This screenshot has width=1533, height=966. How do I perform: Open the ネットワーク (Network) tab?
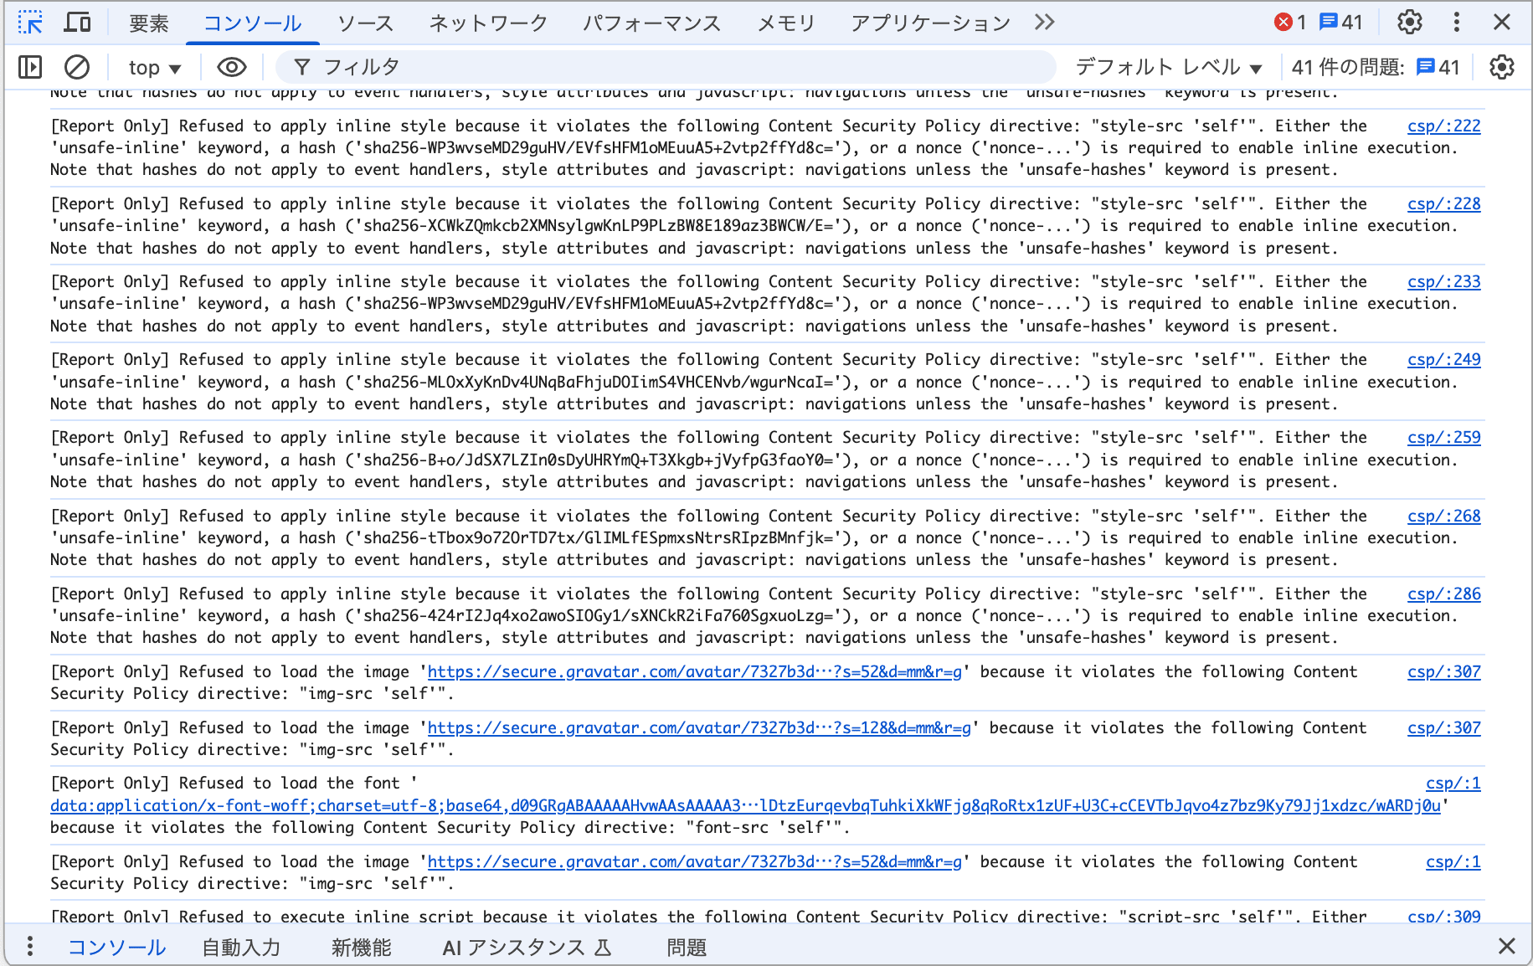pyautogui.click(x=488, y=23)
